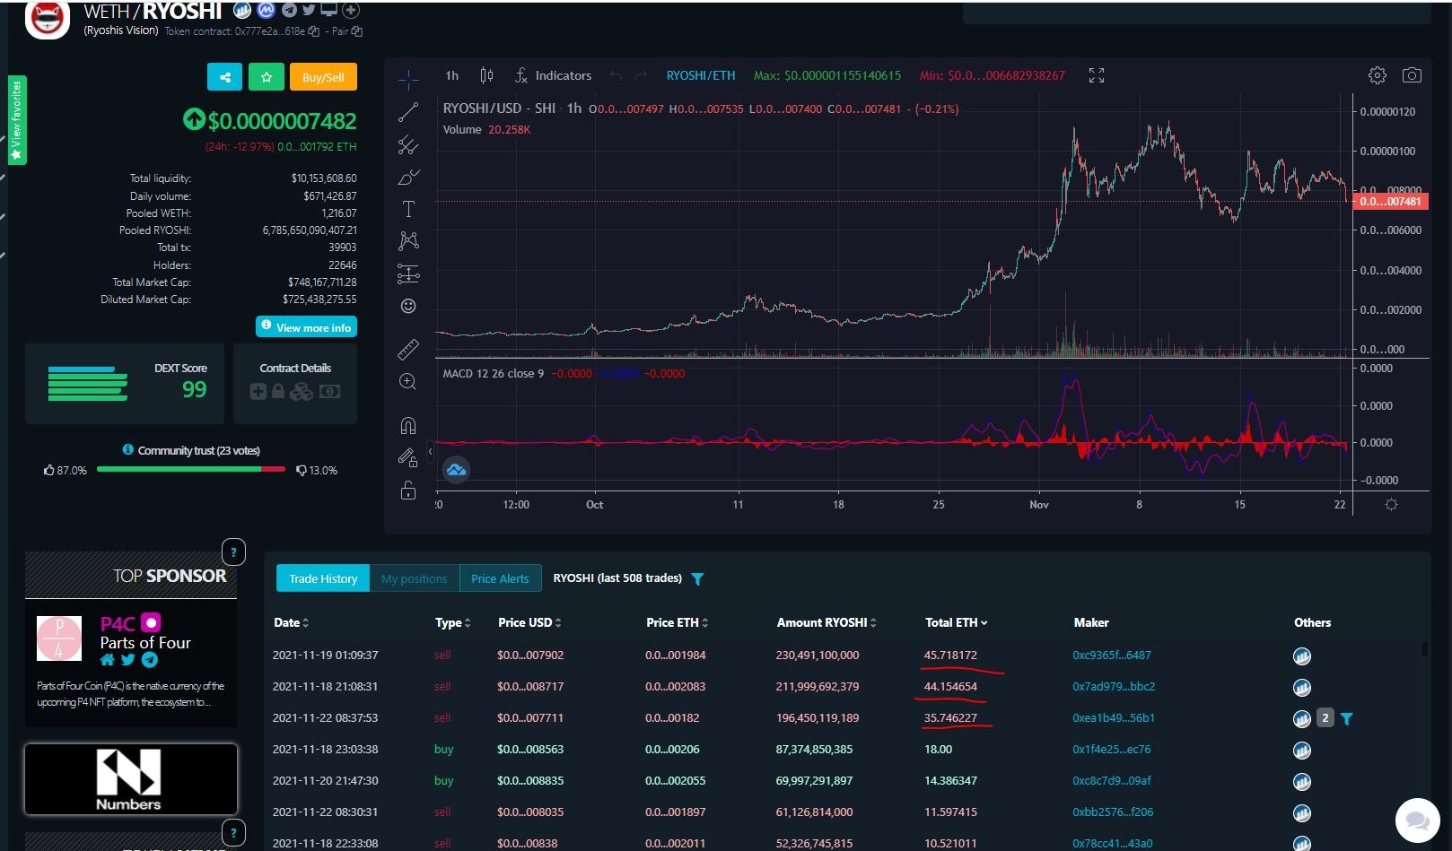Filter by maker on the 35.746227 ETH row

[1346, 718]
